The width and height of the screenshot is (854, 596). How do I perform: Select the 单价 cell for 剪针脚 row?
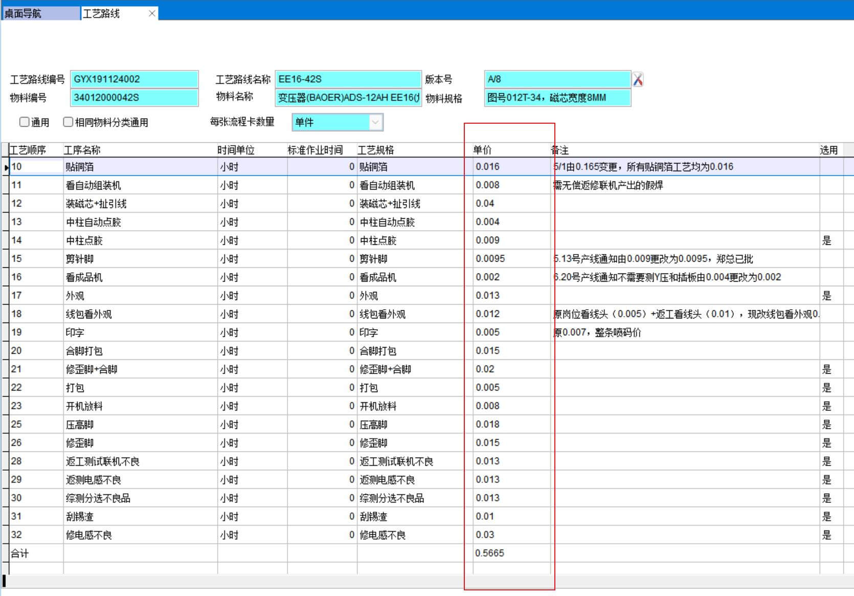(x=511, y=259)
